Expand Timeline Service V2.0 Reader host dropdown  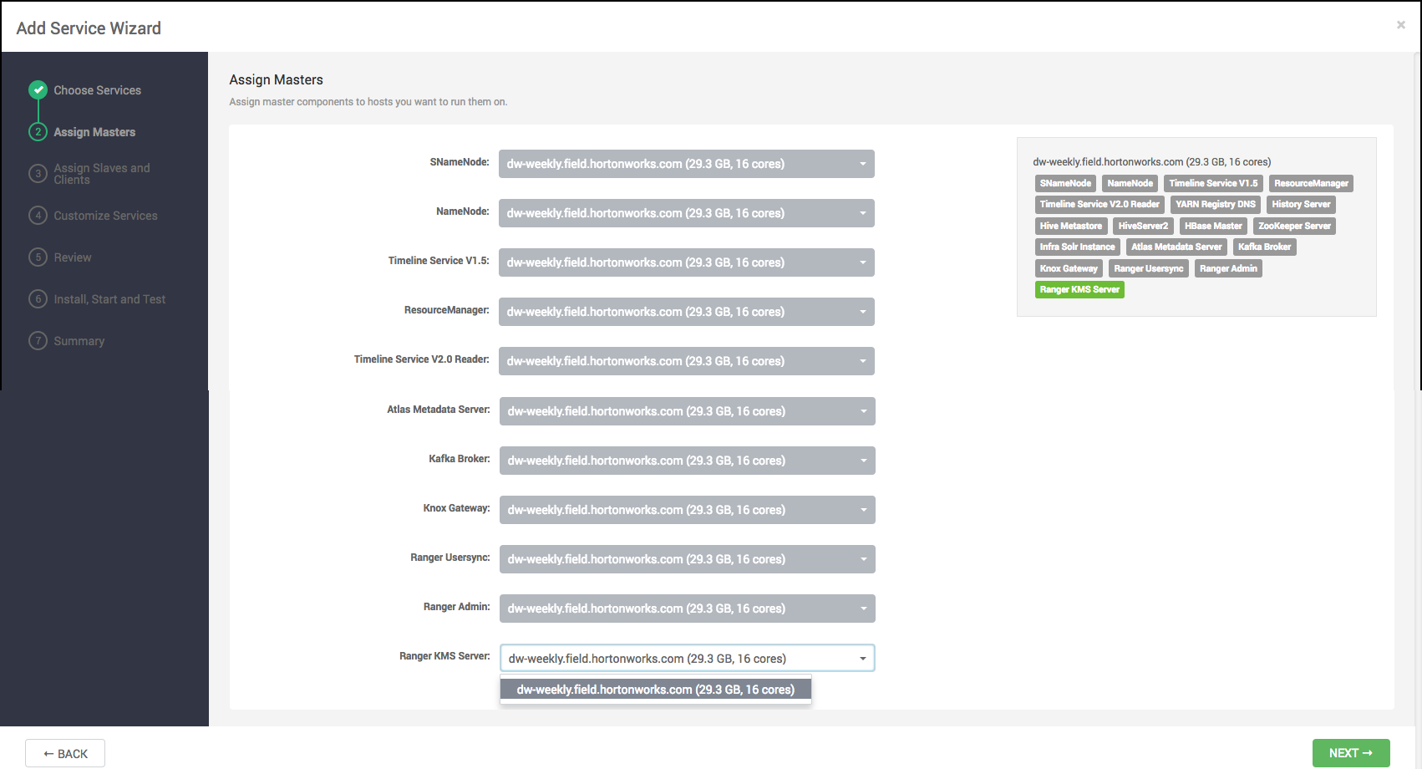click(x=687, y=361)
